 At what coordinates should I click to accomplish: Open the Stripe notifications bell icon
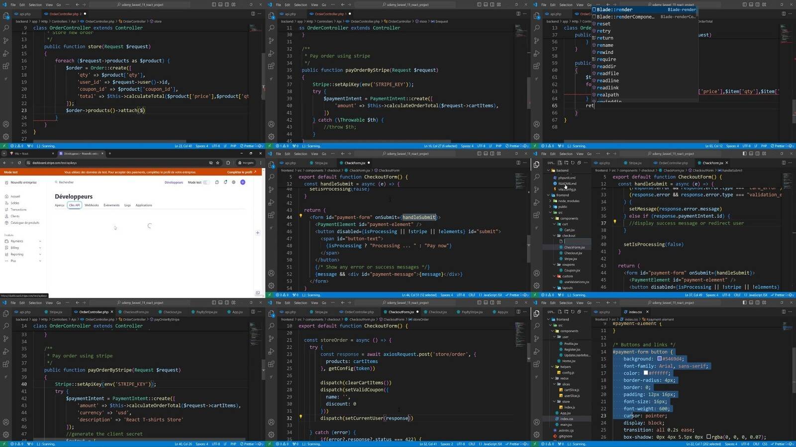pyautogui.click(x=225, y=182)
